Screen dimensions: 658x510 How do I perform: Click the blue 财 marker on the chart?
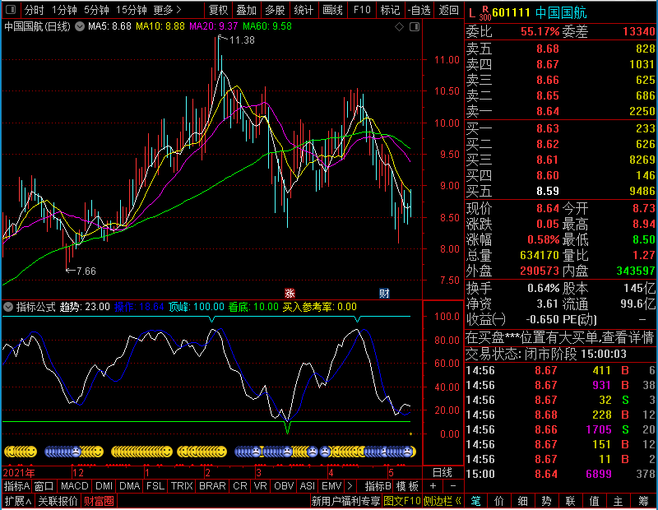384,293
